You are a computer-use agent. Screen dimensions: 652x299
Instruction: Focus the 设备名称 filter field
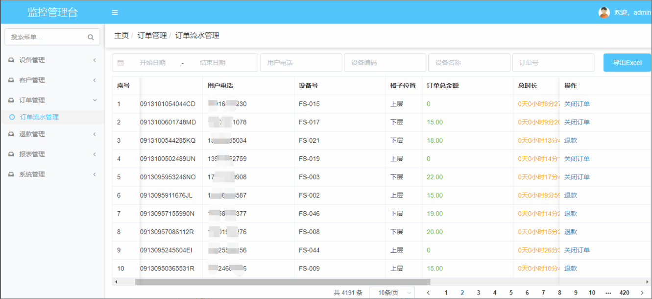(469, 63)
